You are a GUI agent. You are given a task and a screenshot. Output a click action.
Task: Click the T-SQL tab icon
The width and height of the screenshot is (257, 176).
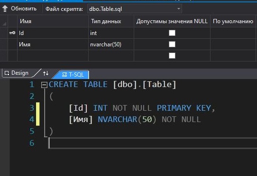pyautogui.click(x=64, y=75)
